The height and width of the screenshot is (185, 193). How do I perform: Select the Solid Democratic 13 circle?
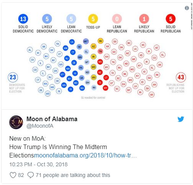pos(23,19)
